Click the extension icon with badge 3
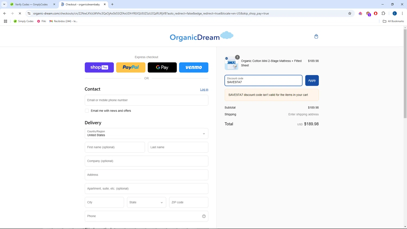Screen dimensions: 407x229 pos(368,14)
